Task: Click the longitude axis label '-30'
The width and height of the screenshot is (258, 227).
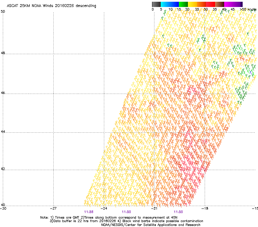Action: point(3,208)
